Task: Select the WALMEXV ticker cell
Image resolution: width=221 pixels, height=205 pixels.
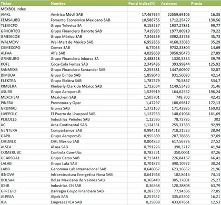Action: click(25, 42)
